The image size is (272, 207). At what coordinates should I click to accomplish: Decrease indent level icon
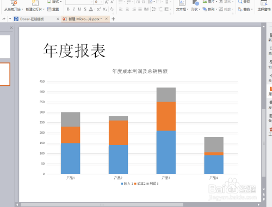(138, 2)
